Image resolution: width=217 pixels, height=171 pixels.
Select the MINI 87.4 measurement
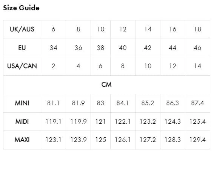coord(197,103)
